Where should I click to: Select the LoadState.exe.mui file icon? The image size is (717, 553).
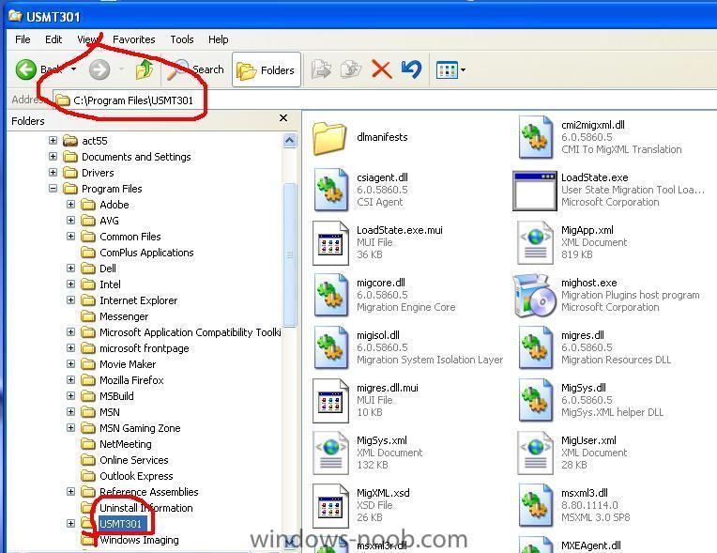(x=330, y=242)
